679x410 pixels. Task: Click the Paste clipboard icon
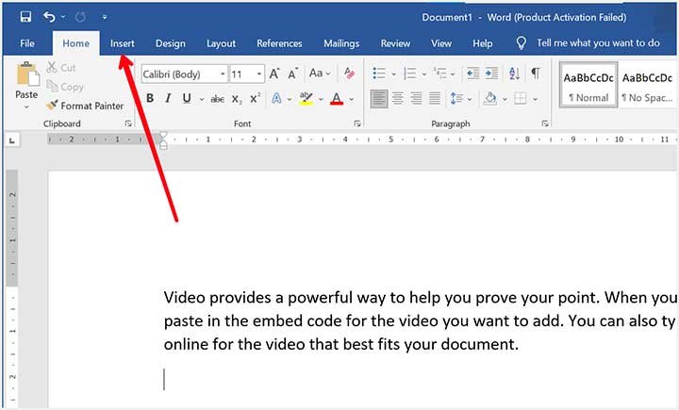point(27,74)
